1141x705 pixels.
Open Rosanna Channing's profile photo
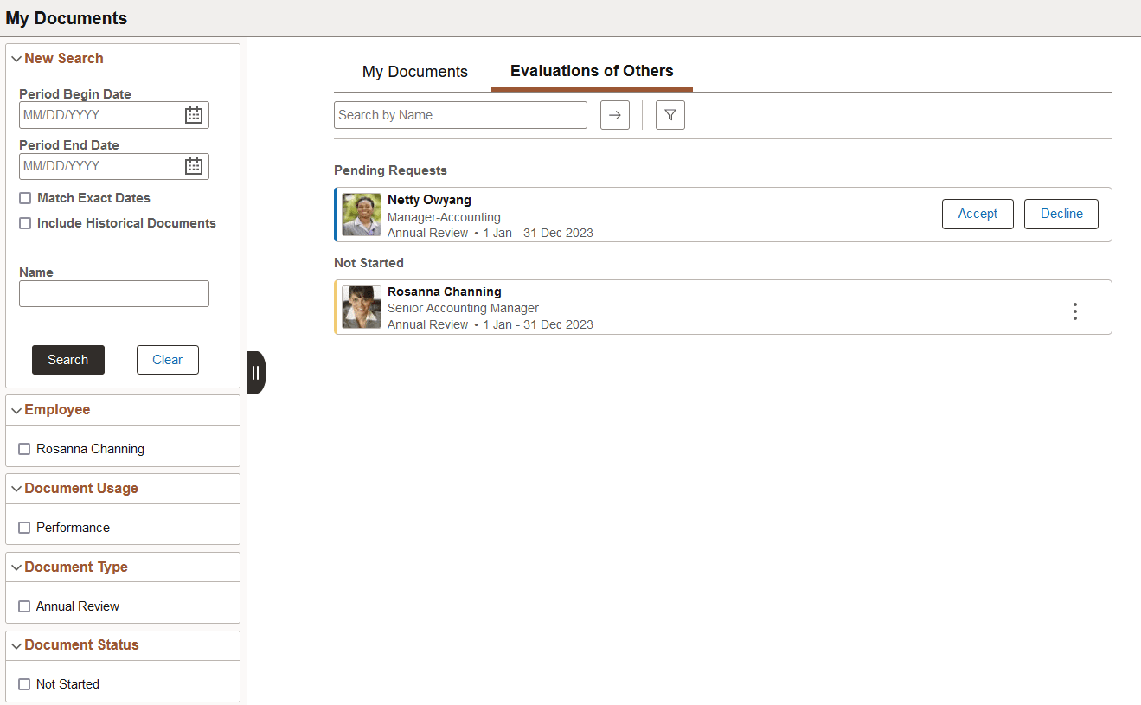pos(361,307)
